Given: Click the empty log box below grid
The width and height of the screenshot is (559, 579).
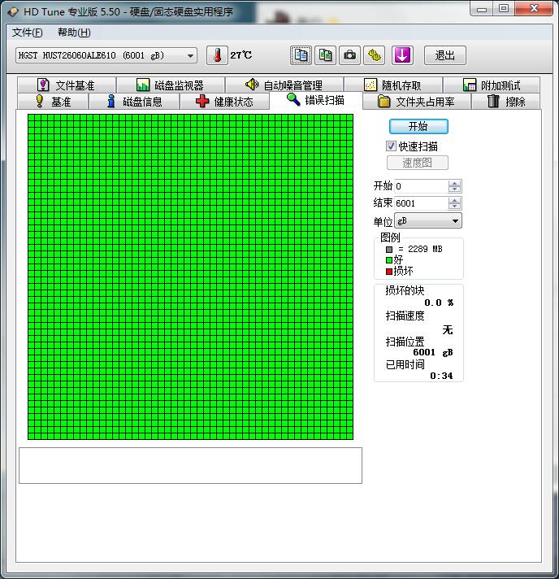Looking at the screenshot, I should click(190, 465).
